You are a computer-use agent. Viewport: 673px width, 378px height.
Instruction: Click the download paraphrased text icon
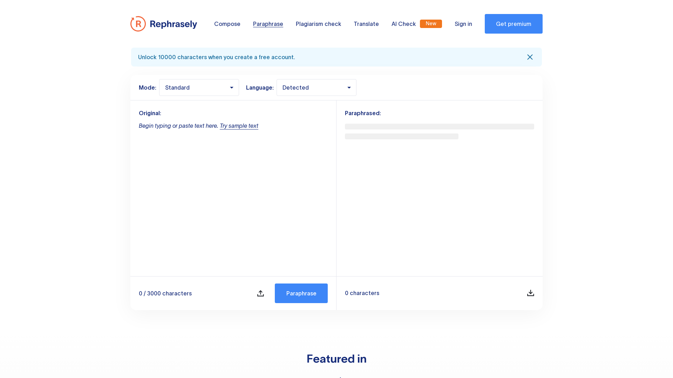pos(531,293)
